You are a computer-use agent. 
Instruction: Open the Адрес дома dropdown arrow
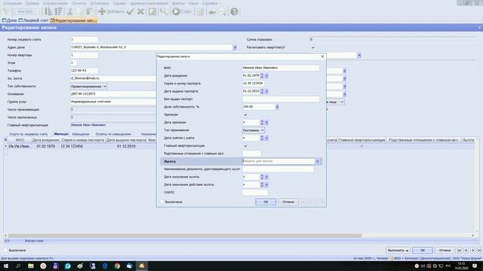point(235,47)
